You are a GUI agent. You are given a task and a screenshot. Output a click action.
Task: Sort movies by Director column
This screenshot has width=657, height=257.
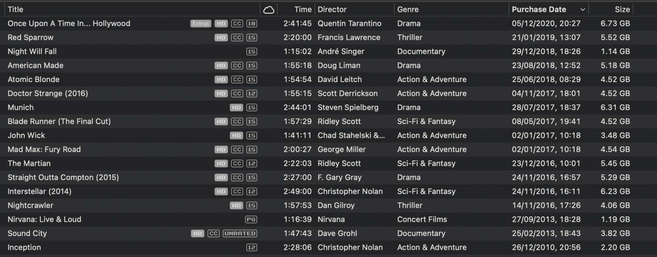pyautogui.click(x=332, y=10)
